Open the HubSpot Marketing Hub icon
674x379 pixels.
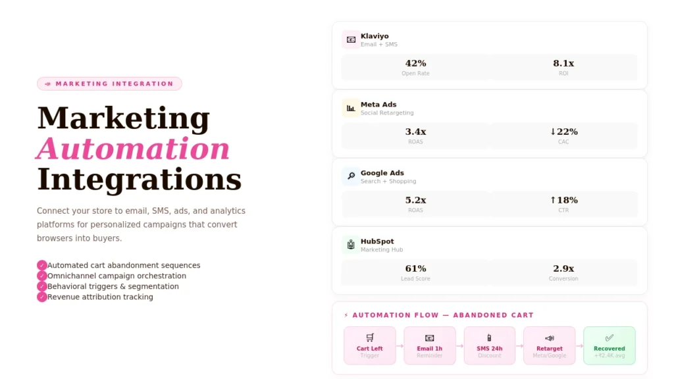[x=350, y=245]
